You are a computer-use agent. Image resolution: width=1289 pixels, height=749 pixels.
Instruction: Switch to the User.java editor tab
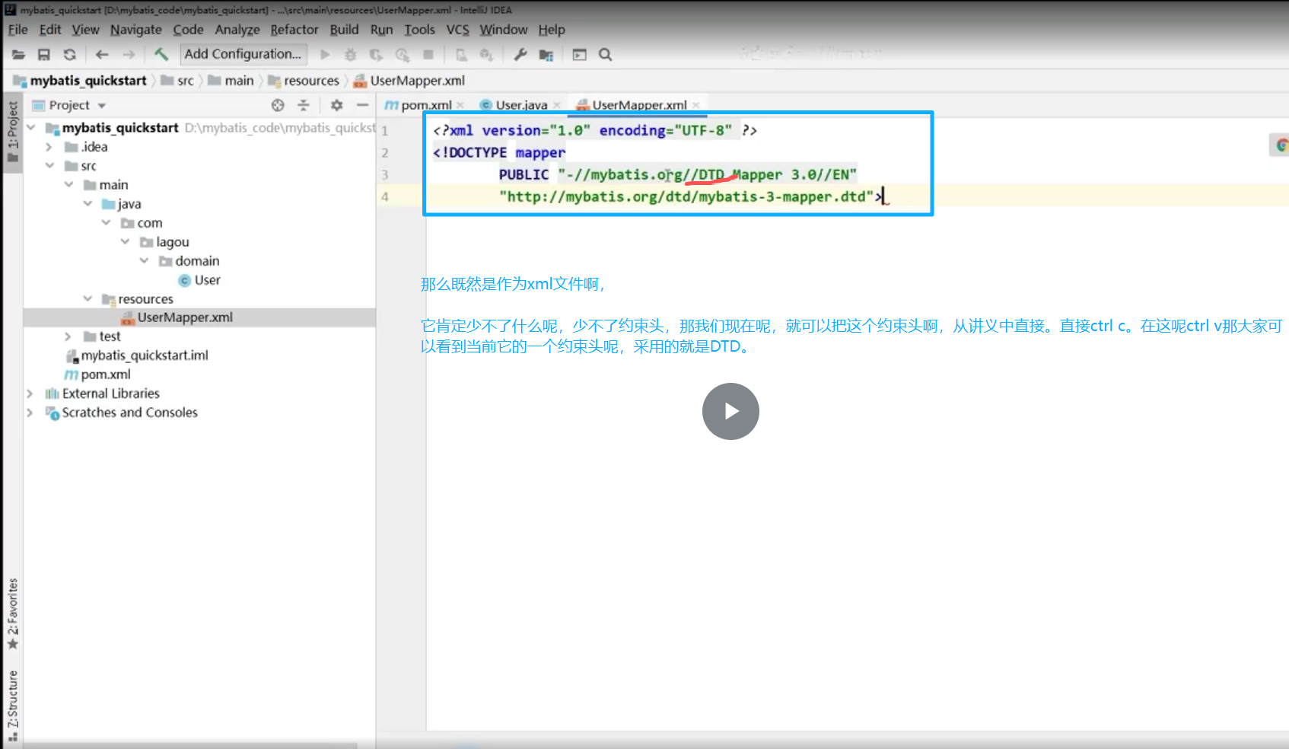coord(521,105)
